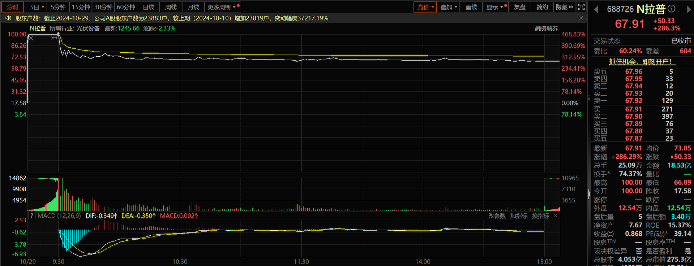Click the MACD help question mark icon

tap(32, 216)
